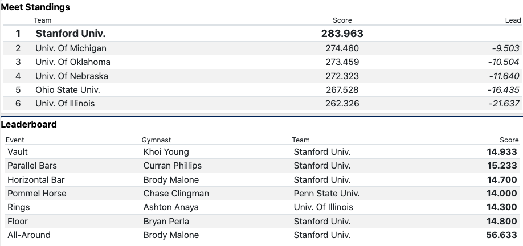The image size is (523, 246).
Task: Select the Pommel Horse event
Action: coord(36,194)
